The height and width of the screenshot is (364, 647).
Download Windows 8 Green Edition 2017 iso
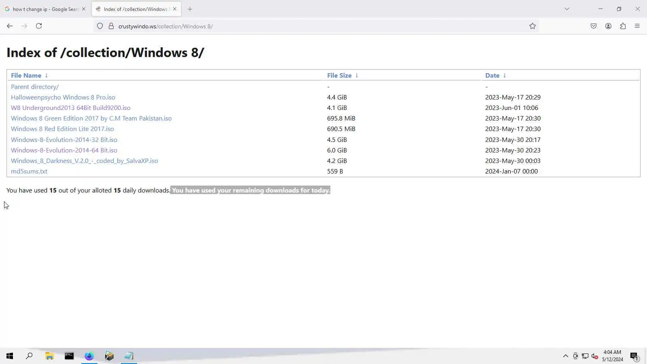[91, 118]
